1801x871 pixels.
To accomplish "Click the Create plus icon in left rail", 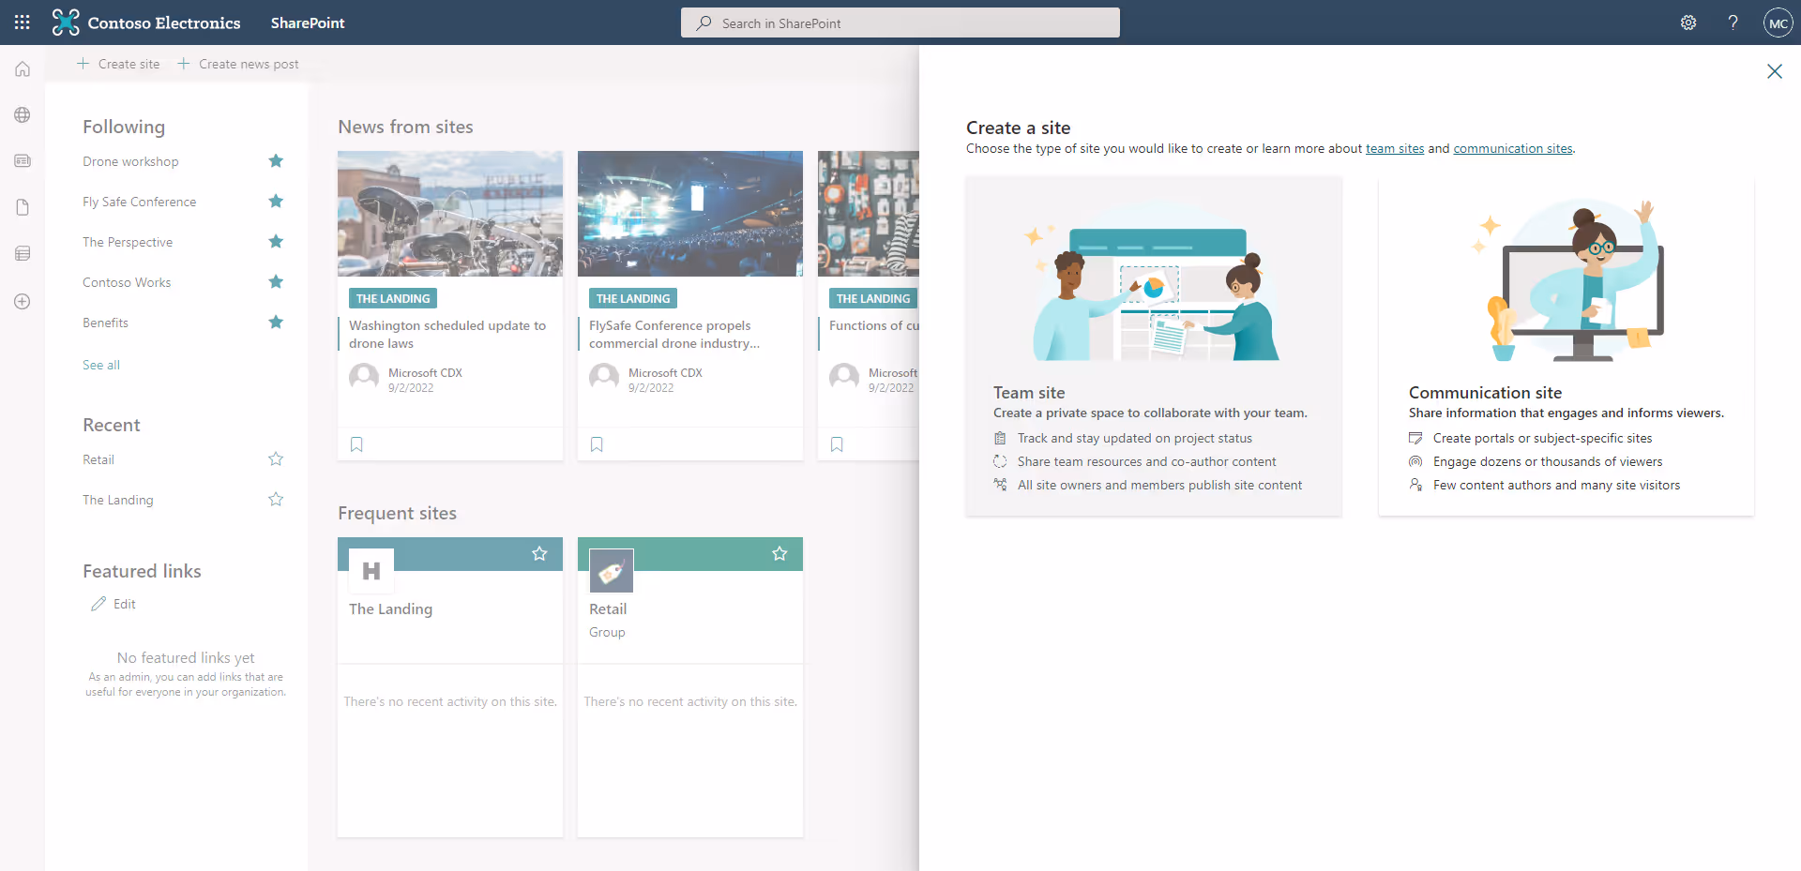I will pyautogui.click(x=23, y=301).
